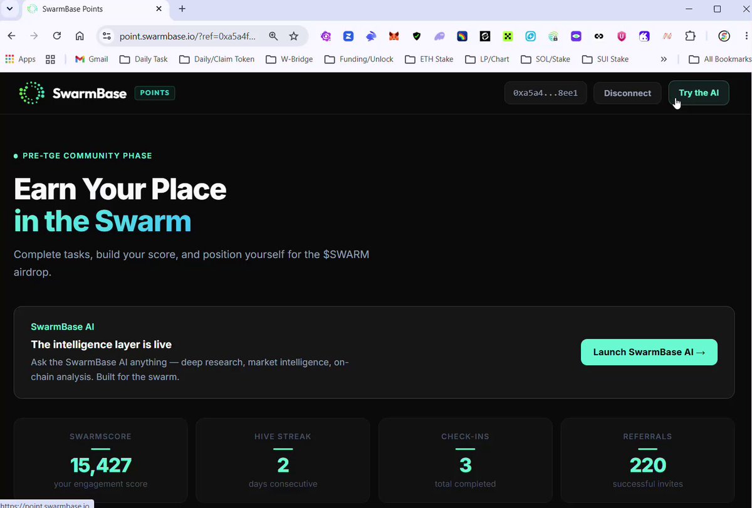Click the red N squiggle extension icon

coord(667,36)
